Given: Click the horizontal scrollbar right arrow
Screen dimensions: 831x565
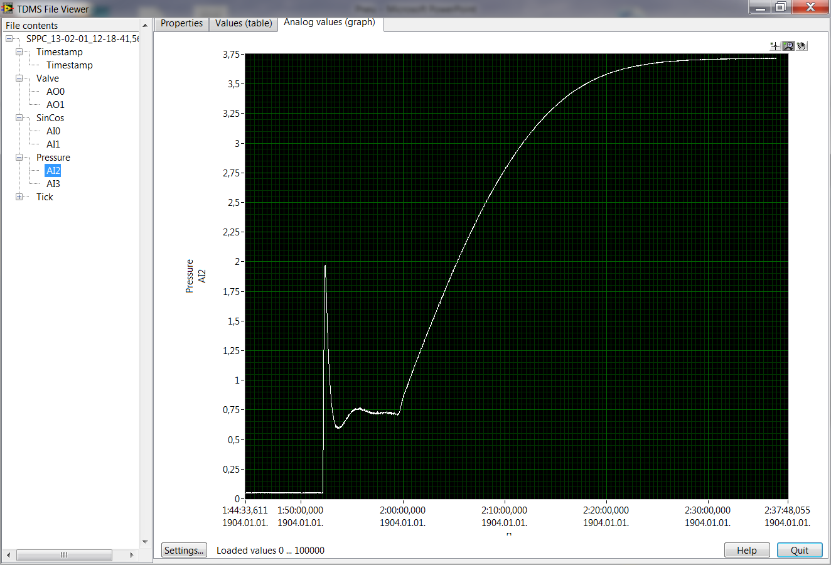Looking at the screenshot, I should [x=132, y=555].
